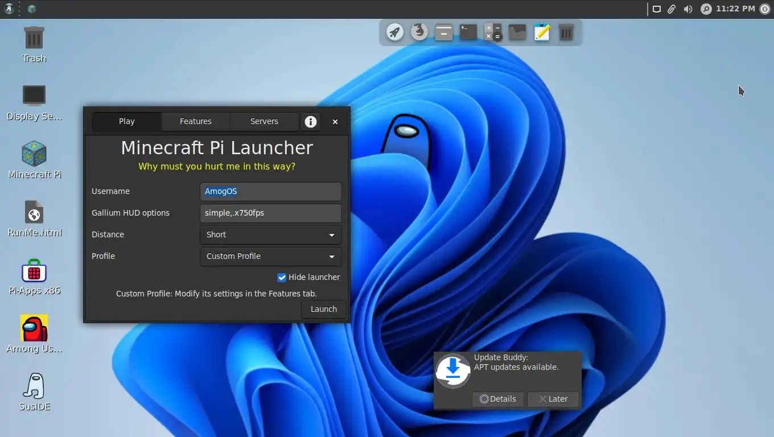This screenshot has height=437, width=774.
Task: Open the Display Settings desktop icon
Action: click(34, 102)
